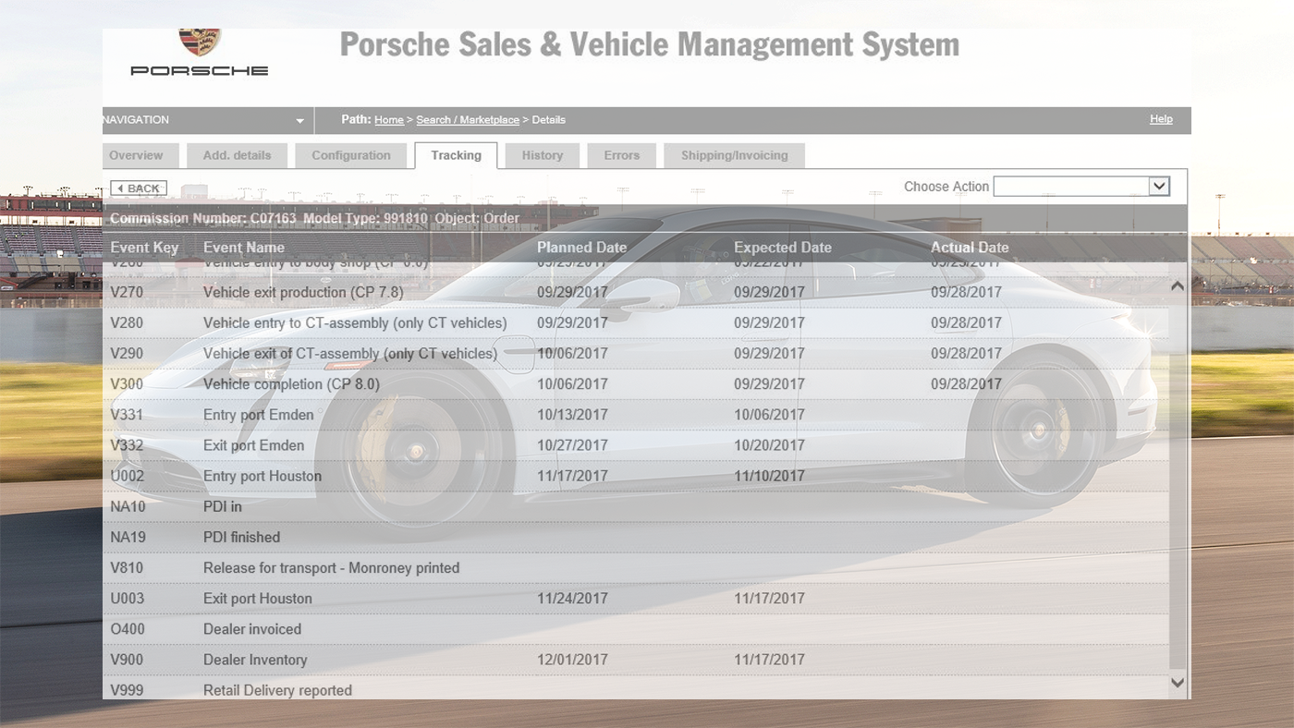1294x728 pixels.
Task: Follow the Home breadcrumb link
Action: 389,120
